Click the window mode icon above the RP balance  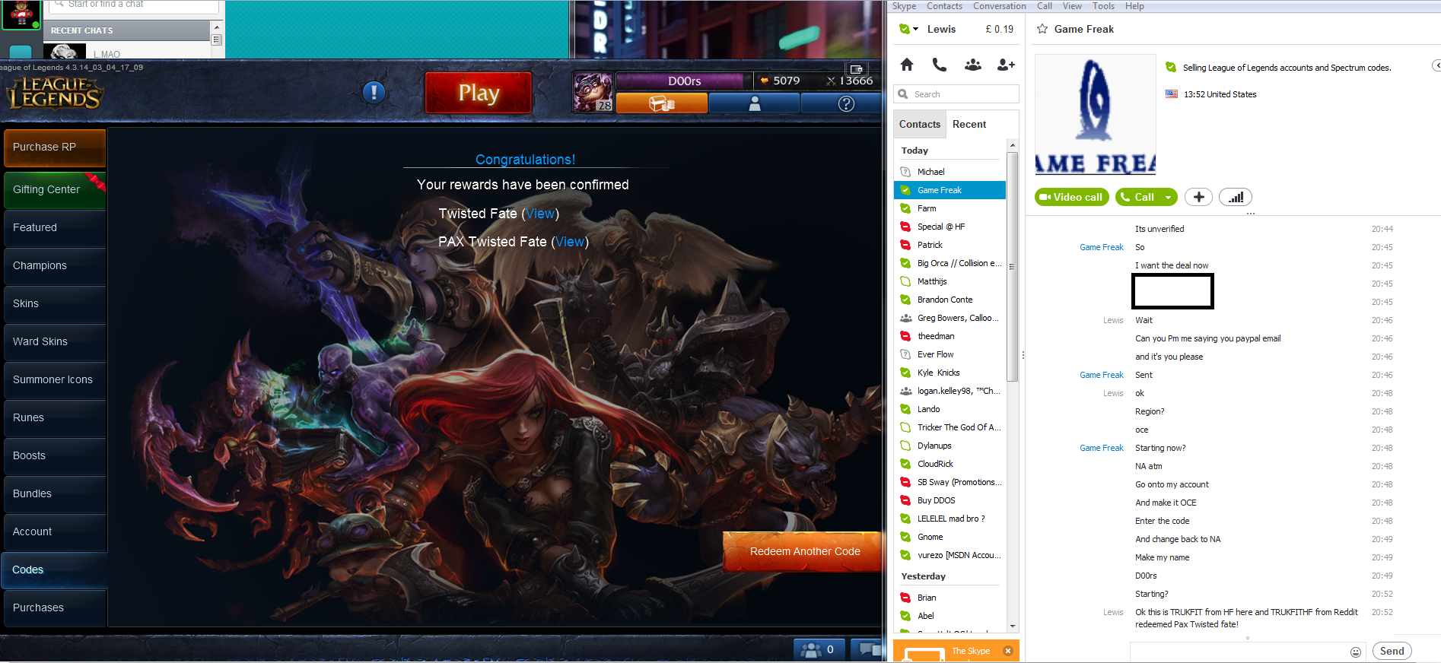856,68
